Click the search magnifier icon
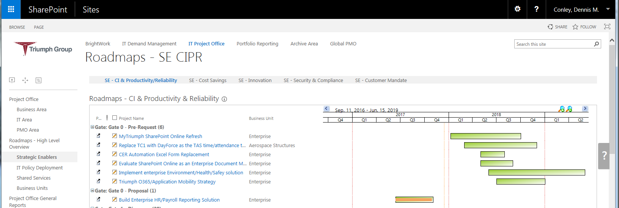Viewport: 619px width, 208px height. 596,44
